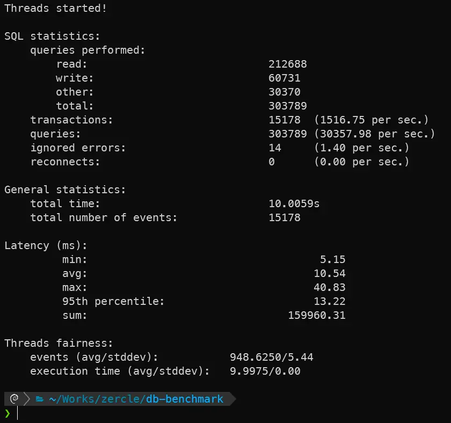Click the write queries value 60731
The height and width of the screenshot is (423, 451).
click(x=284, y=78)
